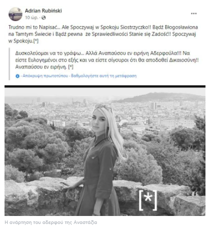Open the translation settings gear icon
Screen dimensions: 211x229
(x=18, y=76)
